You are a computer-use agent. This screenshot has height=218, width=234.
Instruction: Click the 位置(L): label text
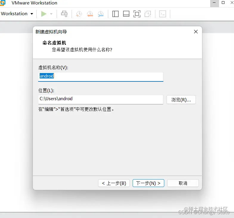[x=46, y=90]
